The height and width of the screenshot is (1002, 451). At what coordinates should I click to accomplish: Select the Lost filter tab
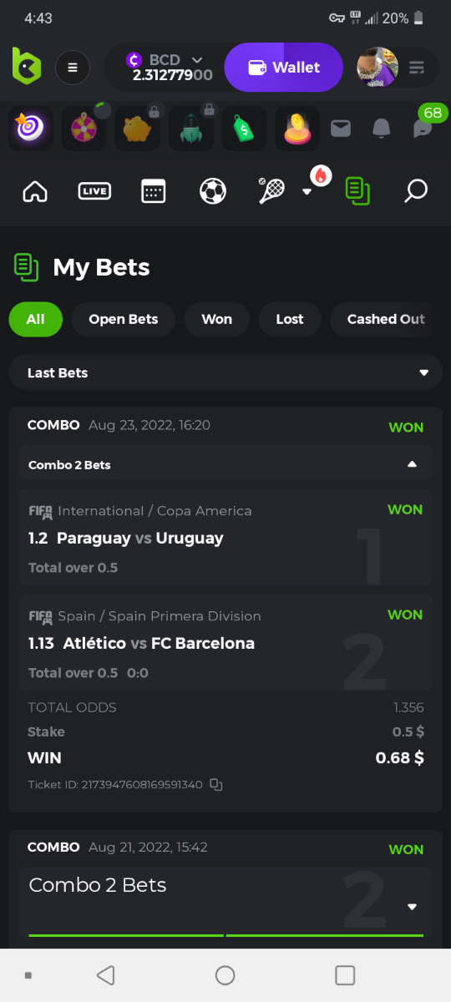[x=290, y=319]
